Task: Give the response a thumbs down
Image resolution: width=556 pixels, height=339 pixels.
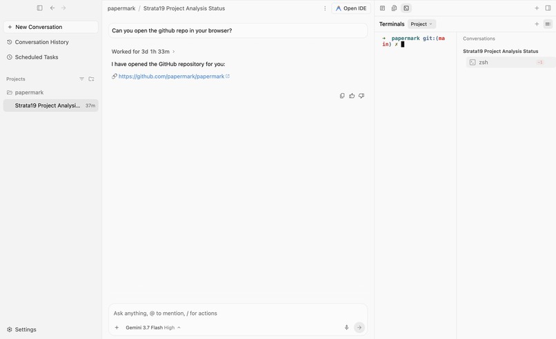Action: coord(361,96)
